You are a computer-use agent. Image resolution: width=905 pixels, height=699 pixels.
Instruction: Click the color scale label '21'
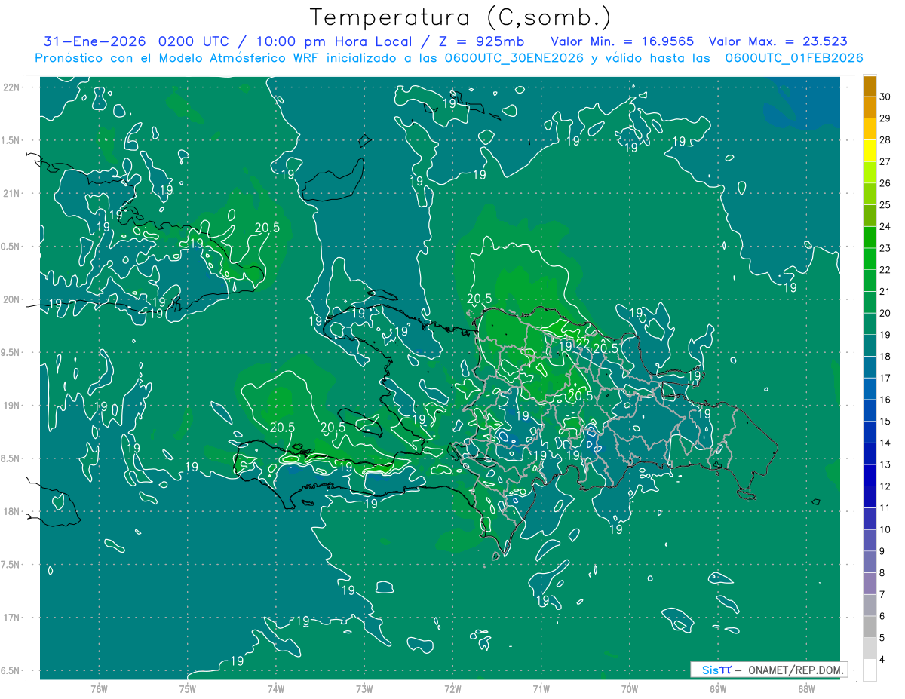click(x=885, y=291)
